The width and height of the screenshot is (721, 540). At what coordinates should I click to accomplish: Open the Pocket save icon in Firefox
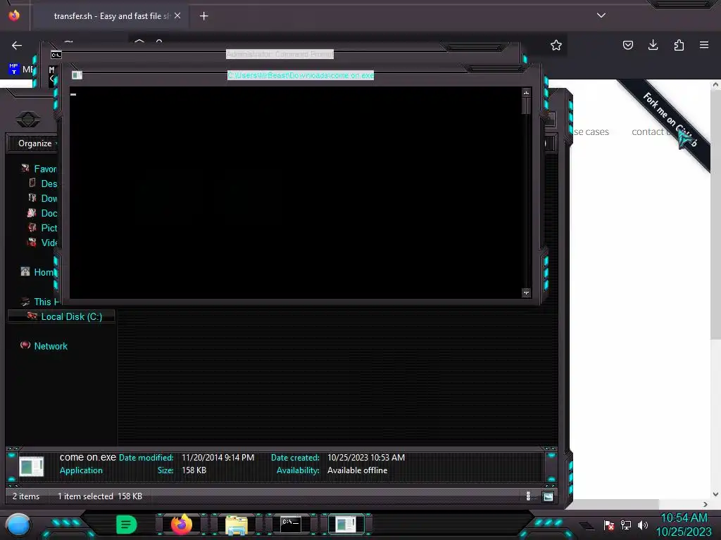pyautogui.click(x=627, y=45)
